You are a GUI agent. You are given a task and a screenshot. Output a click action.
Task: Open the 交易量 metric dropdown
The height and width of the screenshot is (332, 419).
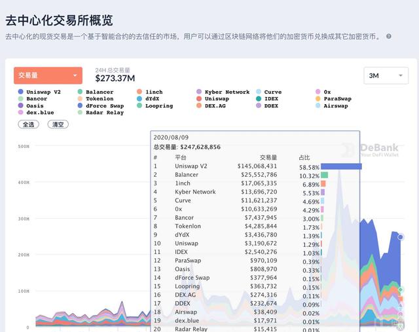click(48, 75)
